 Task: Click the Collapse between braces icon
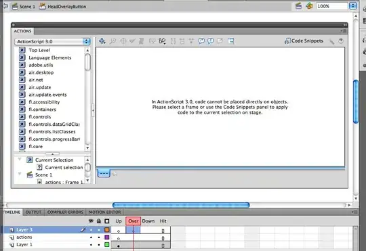pyautogui.click(x=173, y=41)
